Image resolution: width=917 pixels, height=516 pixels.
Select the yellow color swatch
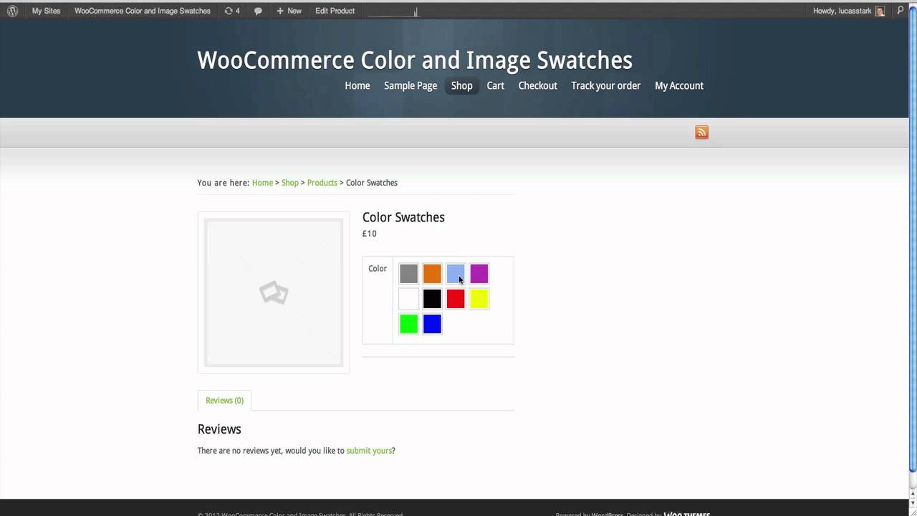[x=479, y=299]
